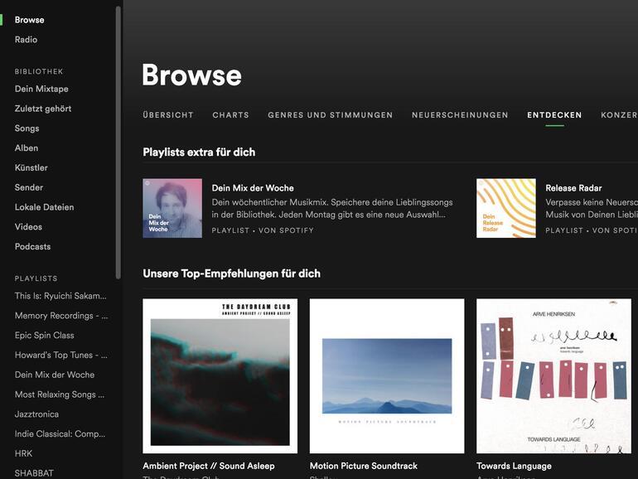638x479 pixels.
Task: Switch to the Charts tab
Action: click(x=230, y=115)
